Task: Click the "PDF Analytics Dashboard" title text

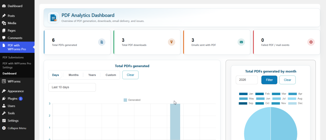Action: click(x=88, y=15)
